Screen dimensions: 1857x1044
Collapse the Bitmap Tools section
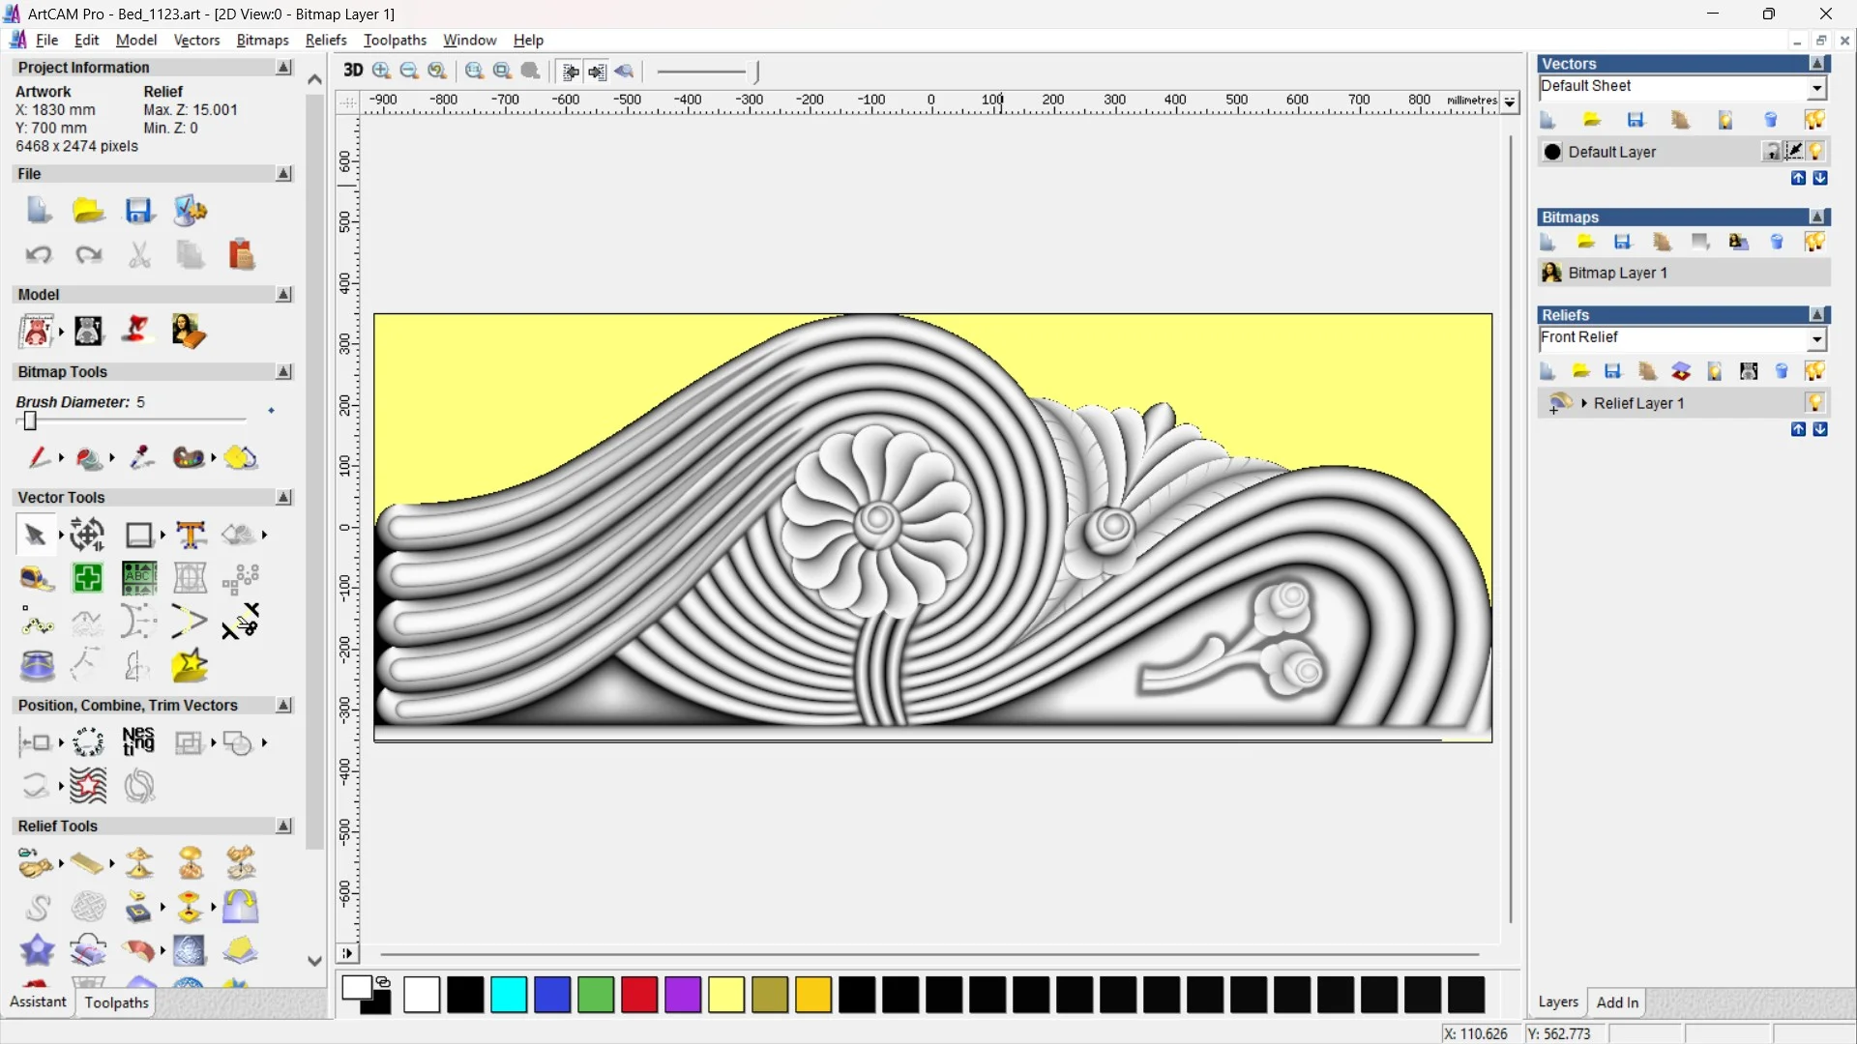283,371
